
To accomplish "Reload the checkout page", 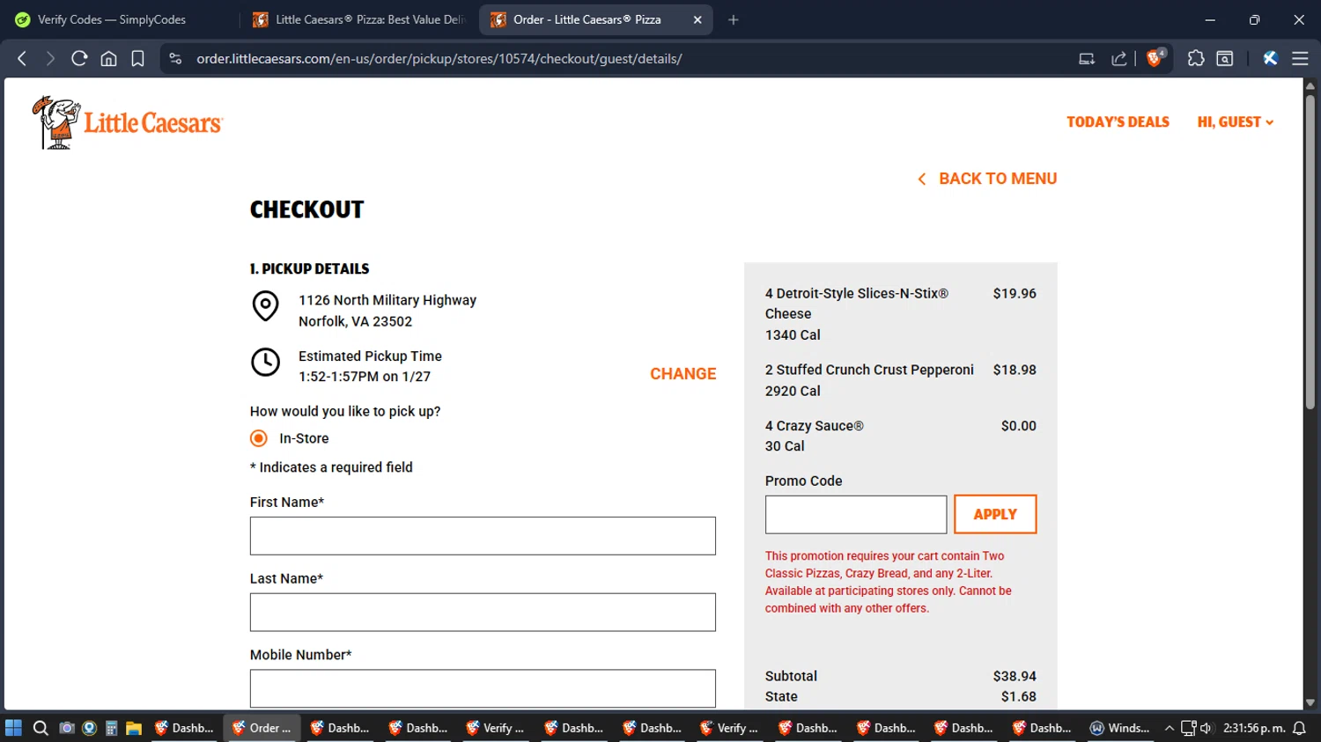I will 79,59.
